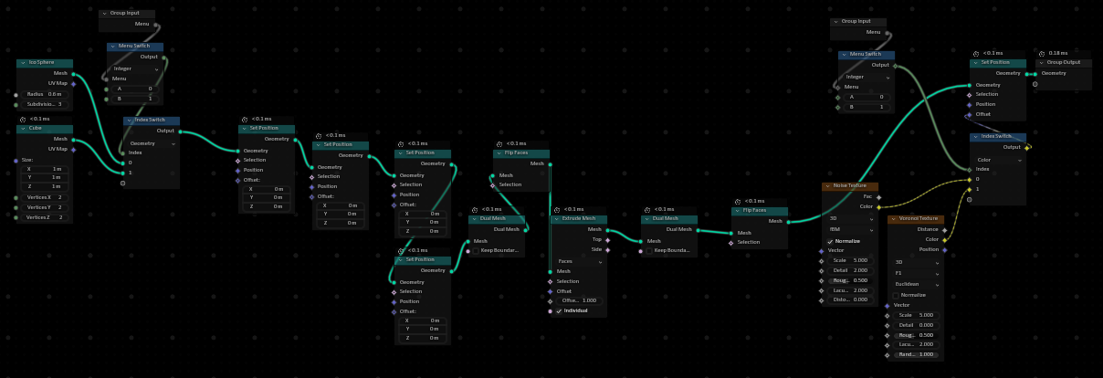Click the Voronoi Texture Distance output socket

click(x=944, y=229)
